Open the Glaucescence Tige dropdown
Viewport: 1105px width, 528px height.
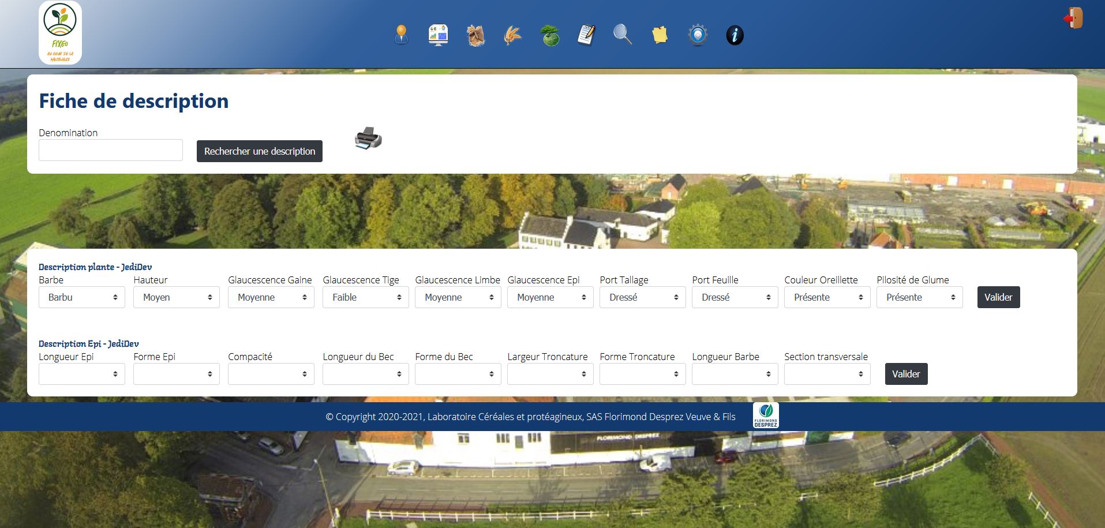click(x=366, y=297)
